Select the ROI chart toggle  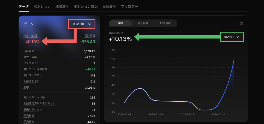120,23
